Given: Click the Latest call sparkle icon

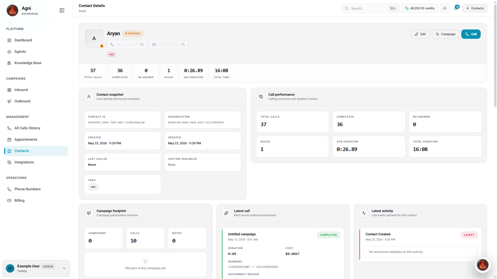Looking at the screenshot, I should [x=226, y=213].
